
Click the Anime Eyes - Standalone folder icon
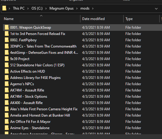[x=7, y=128]
